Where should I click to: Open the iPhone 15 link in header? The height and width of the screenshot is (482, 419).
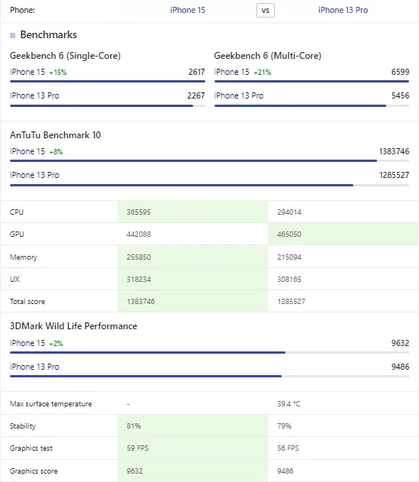[188, 10]
